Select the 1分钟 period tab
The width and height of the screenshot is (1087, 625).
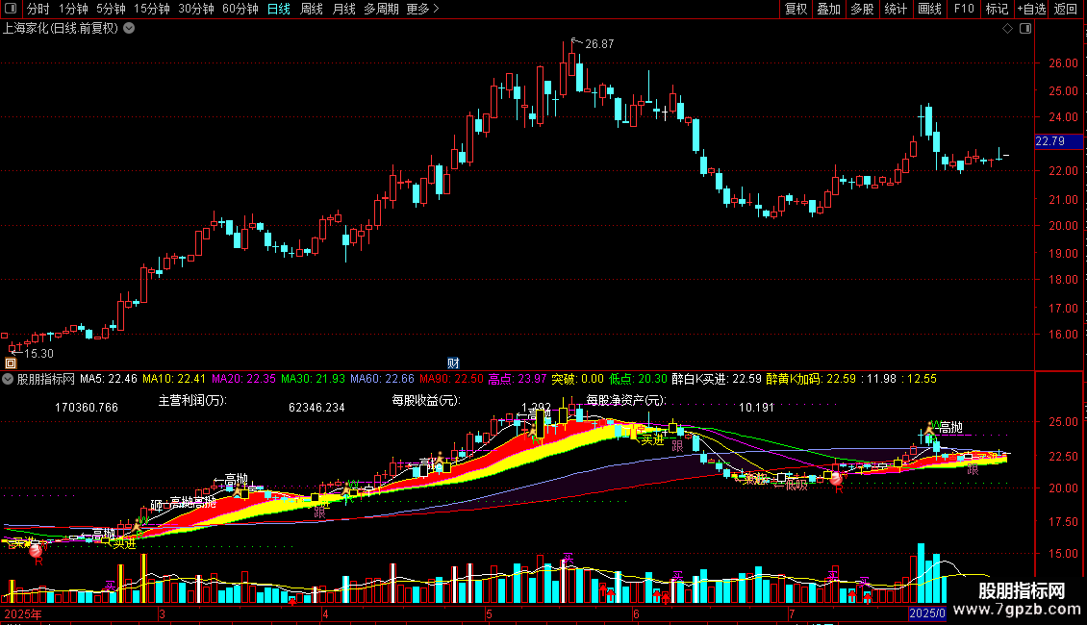pyautogui.click(x=73, y=9)
